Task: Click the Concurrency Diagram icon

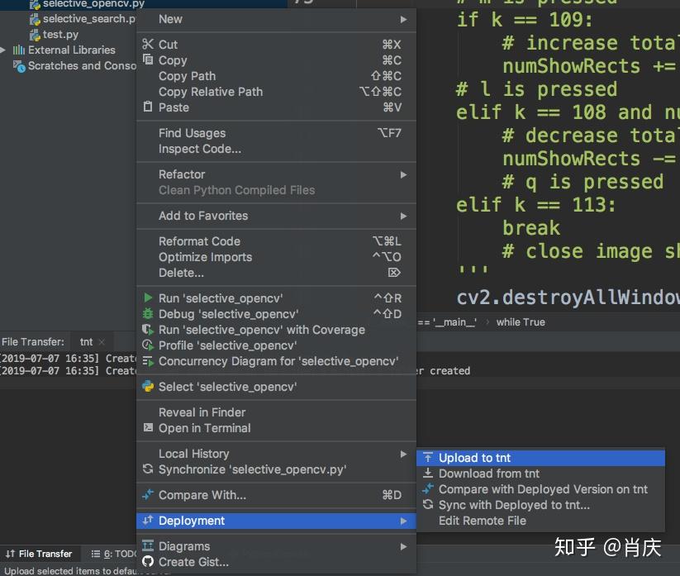Action: [x=148, y=361]
